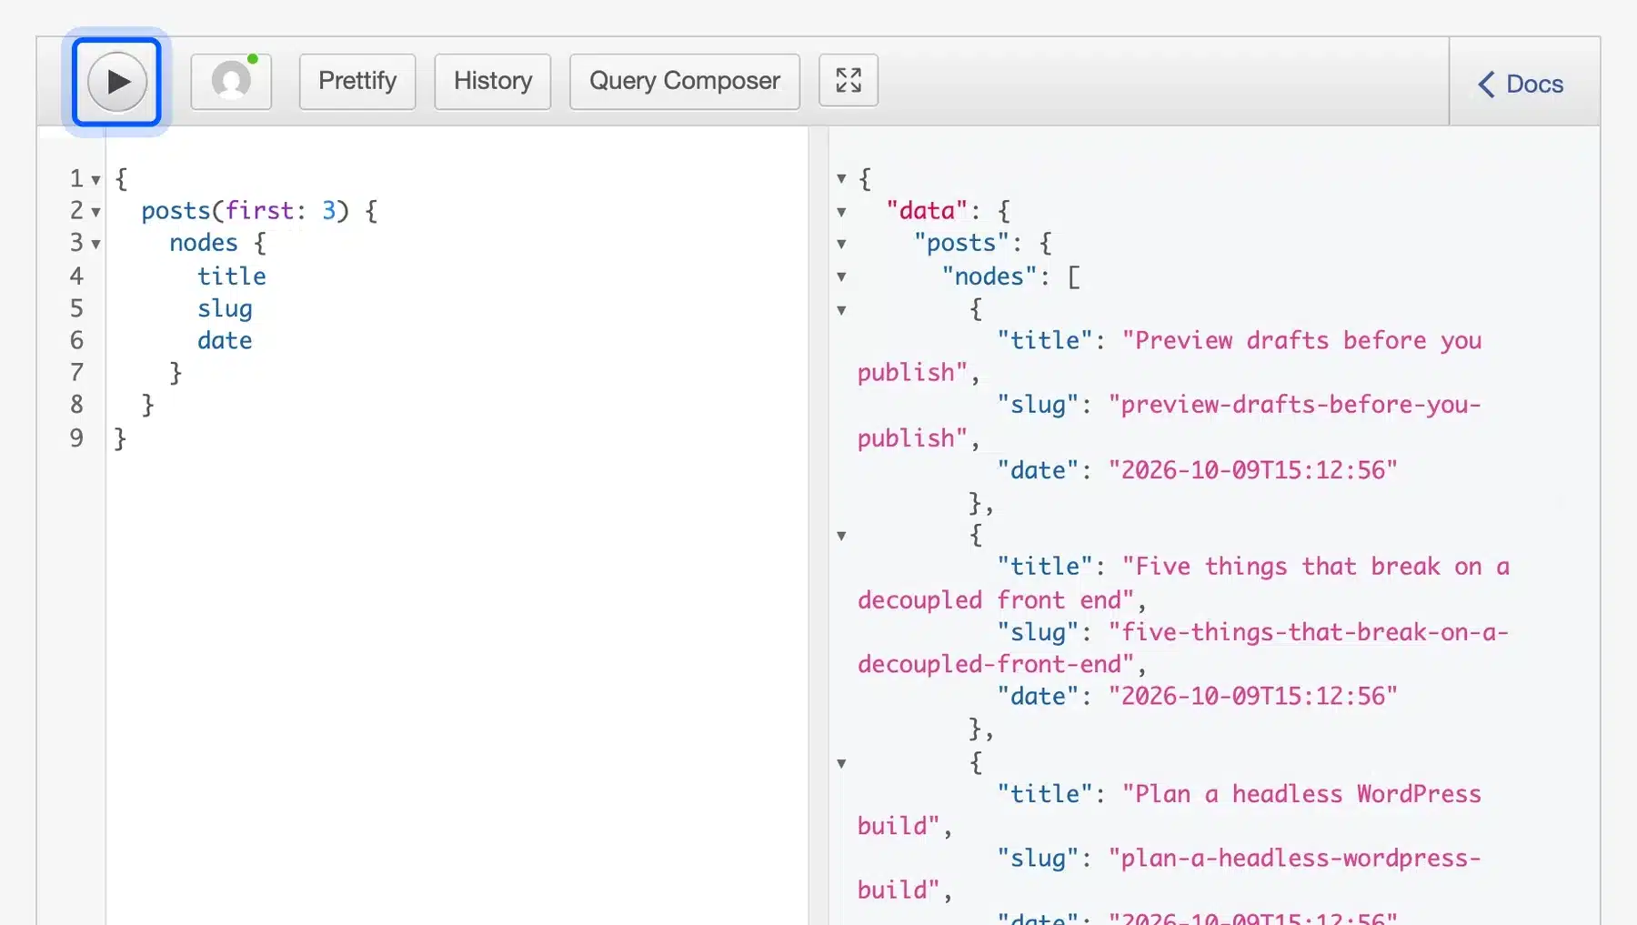Collapse query line 1 fold arrow
Image resolution: width=1637 pixels, height=925 pixels.
95,180
